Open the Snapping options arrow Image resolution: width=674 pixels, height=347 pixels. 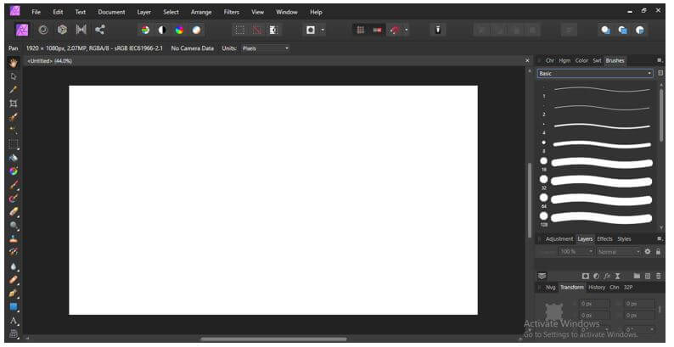point(407,30)
